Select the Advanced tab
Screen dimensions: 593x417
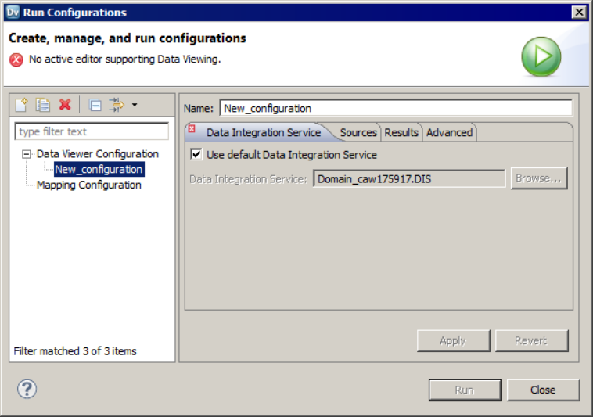click(x=449, y=132)
